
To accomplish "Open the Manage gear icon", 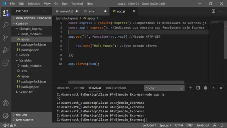I will click(6, 116).
